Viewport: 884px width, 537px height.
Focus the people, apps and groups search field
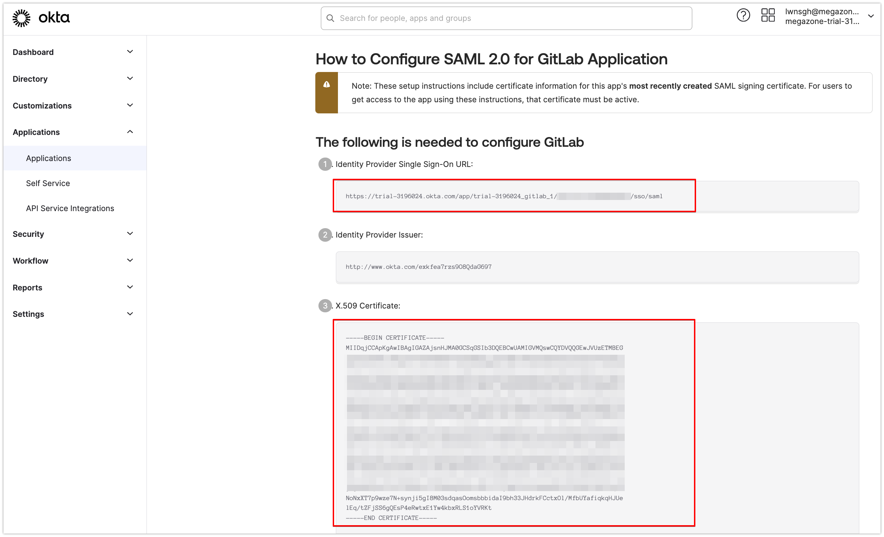tap(506, 18)
